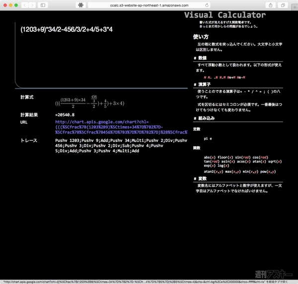
Task: Click the address bar showing ccalc.s3-website URL
Action: [149, 5]
